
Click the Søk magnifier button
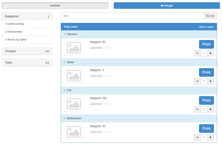coord(211,16)
